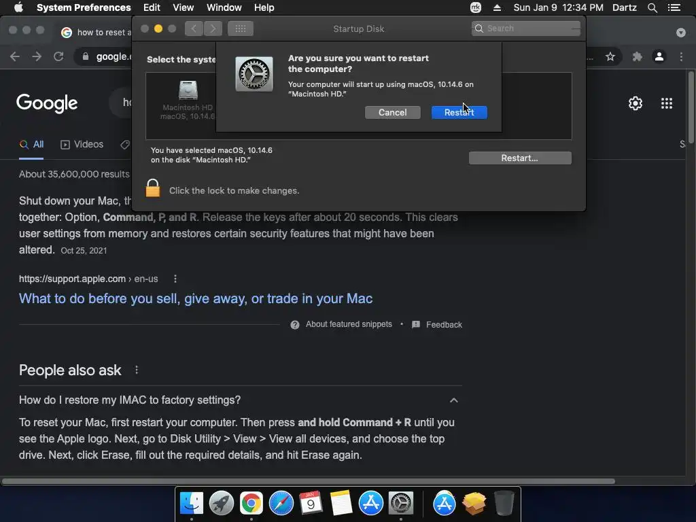696x522 pixels.
Task: Open Chrome's three-dot menu
Action: click(681, 56)
